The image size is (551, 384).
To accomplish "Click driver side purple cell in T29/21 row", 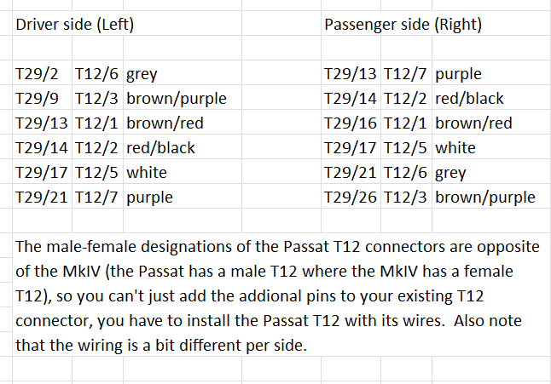I will 150,198.
